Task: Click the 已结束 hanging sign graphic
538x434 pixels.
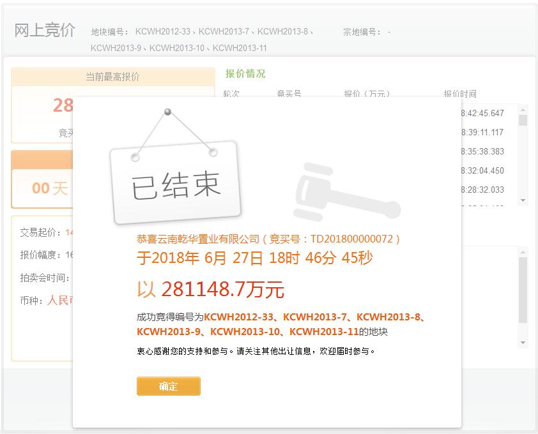Action: pyautogui.click(x=173, y=179)
